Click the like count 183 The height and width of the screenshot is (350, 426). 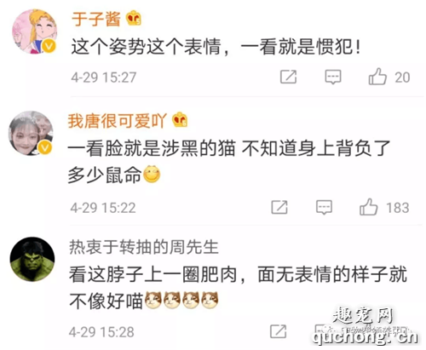[398, 208]
